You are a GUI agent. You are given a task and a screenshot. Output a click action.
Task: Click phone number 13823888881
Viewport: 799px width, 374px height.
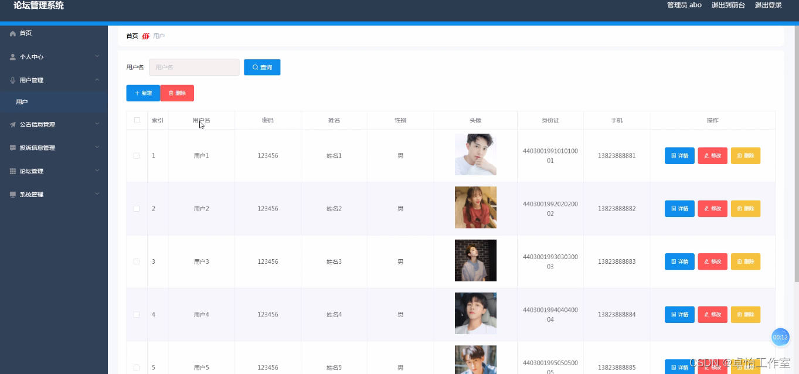tap(617, 156)
